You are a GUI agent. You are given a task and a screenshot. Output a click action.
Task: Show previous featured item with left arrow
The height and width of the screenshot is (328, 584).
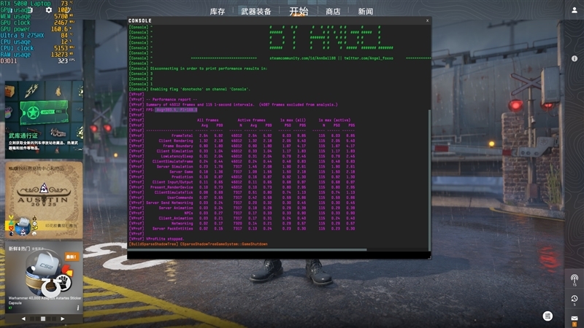click(23, 319)
